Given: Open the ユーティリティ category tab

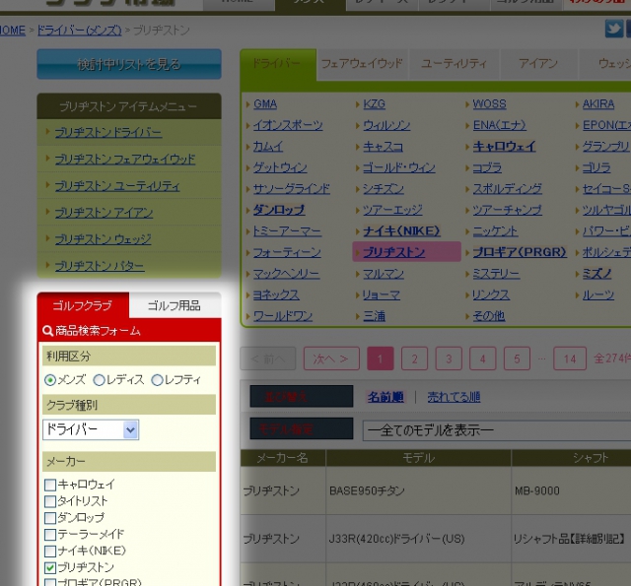Looking at the screenshot, I should (x=454, y=64).
